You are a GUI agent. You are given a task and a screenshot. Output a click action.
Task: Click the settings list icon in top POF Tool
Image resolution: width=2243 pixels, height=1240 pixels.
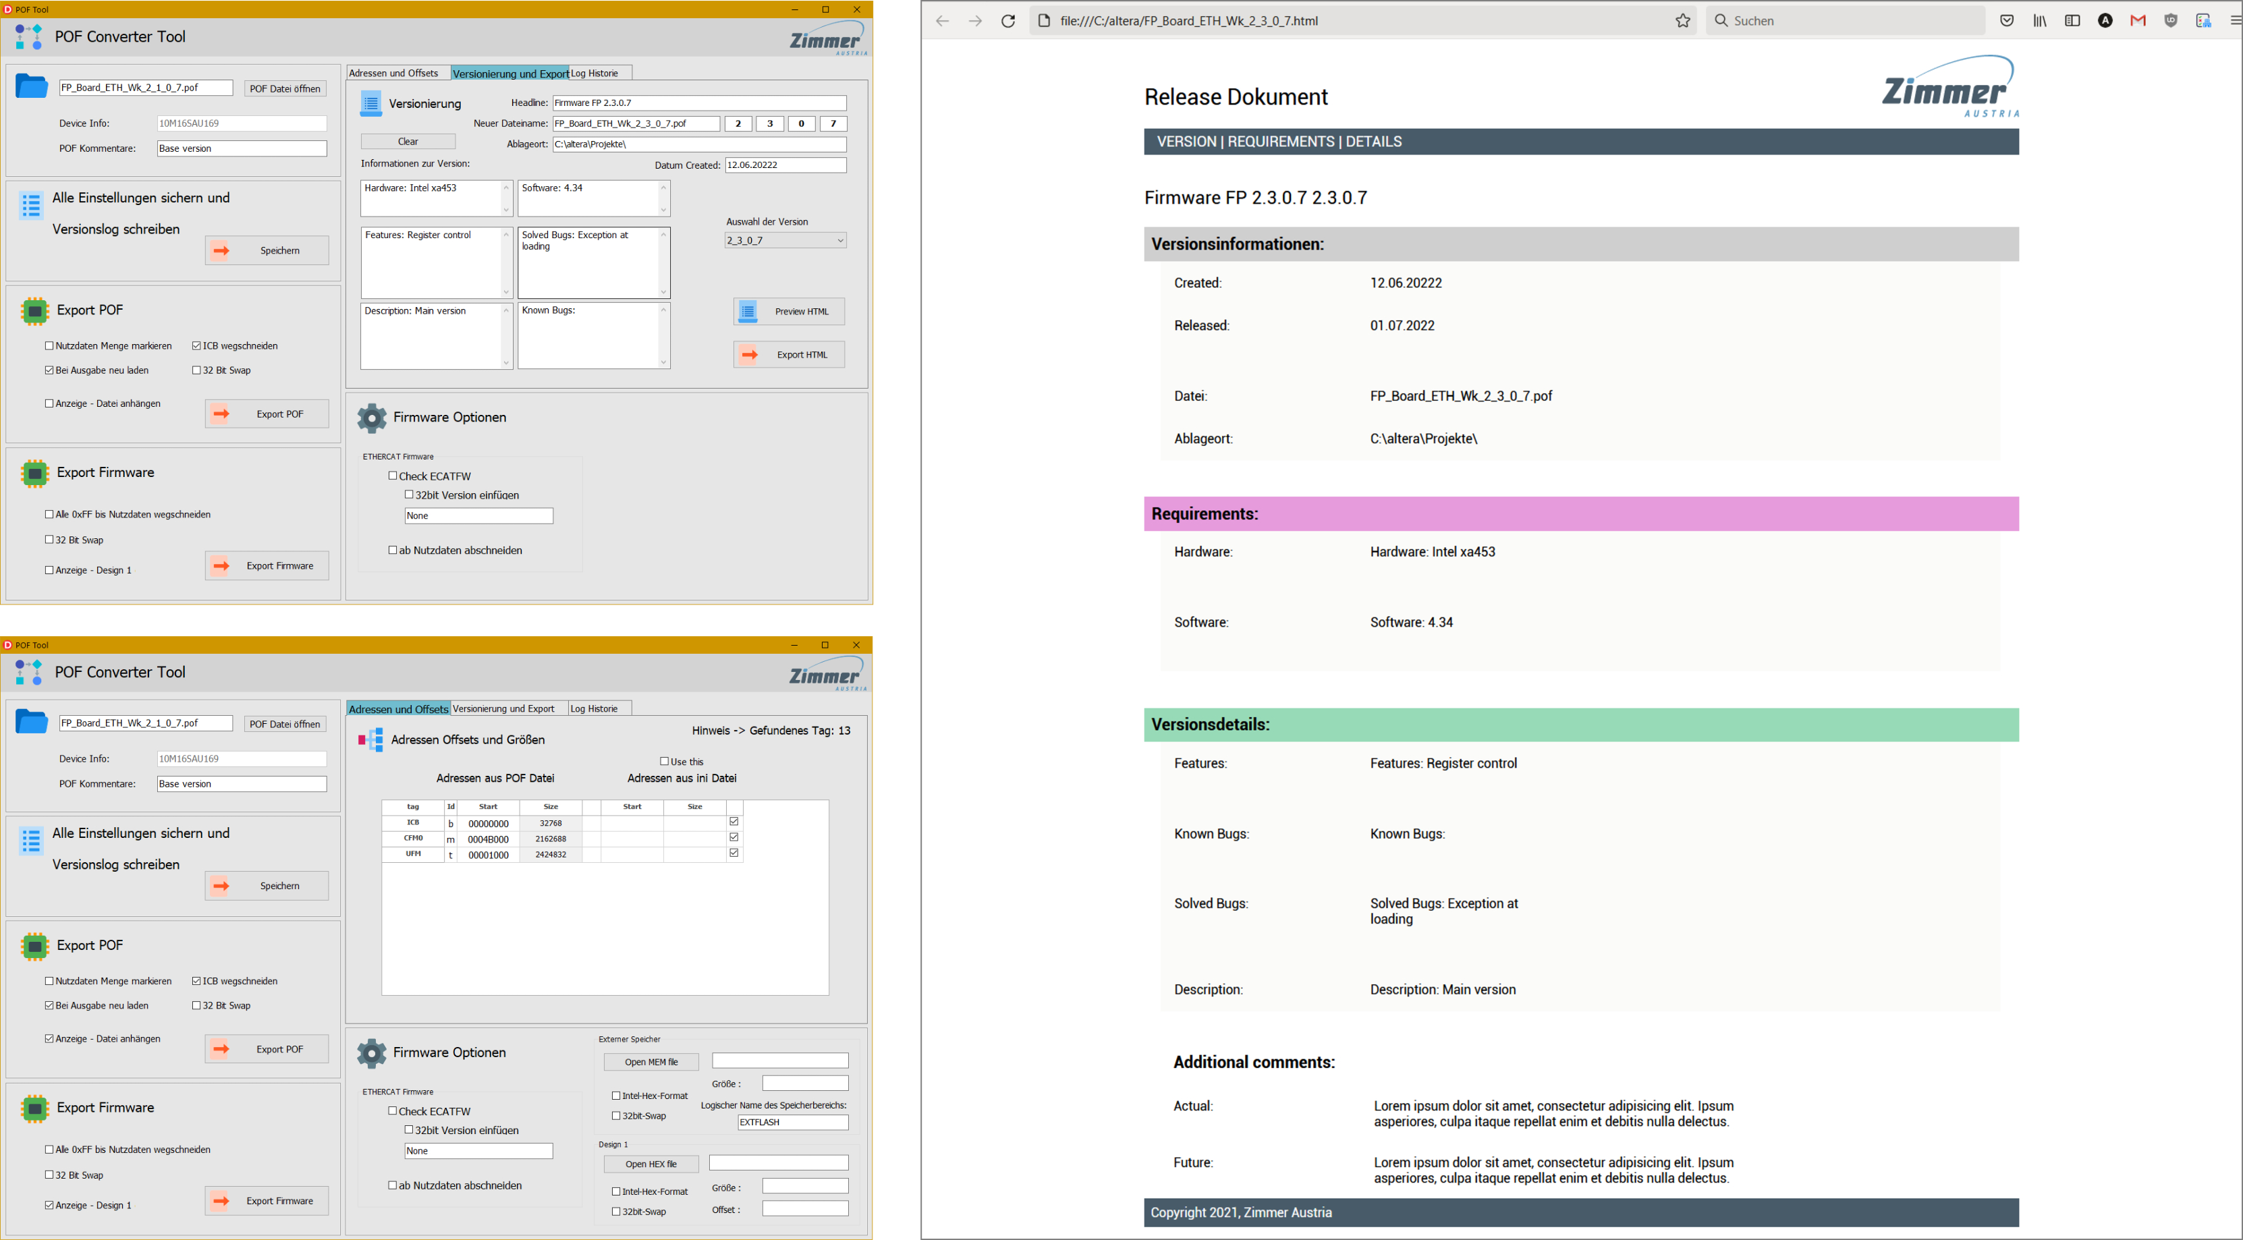pyautogui.click(x=31, y=206)
